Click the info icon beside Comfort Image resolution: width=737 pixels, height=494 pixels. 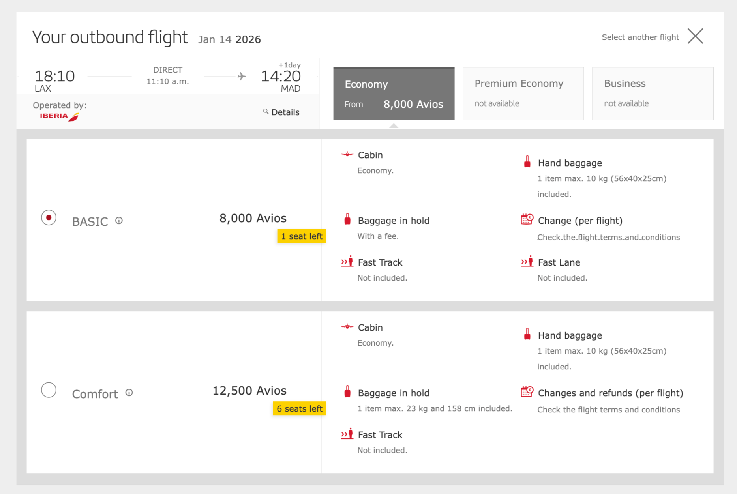129,393
